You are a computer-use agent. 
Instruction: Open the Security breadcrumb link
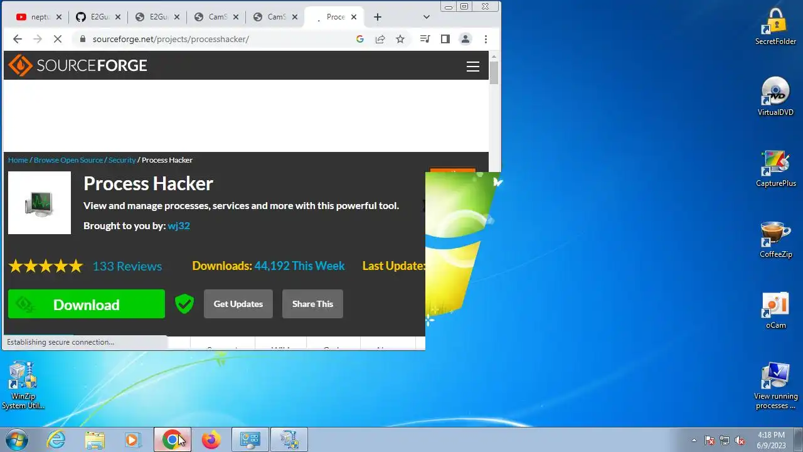tap(122, 160)
